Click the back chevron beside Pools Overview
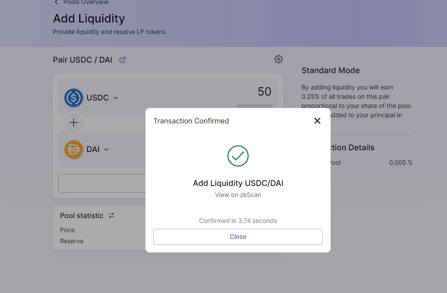This screenshot has height=293, width=447. click(x=56, y=2)
